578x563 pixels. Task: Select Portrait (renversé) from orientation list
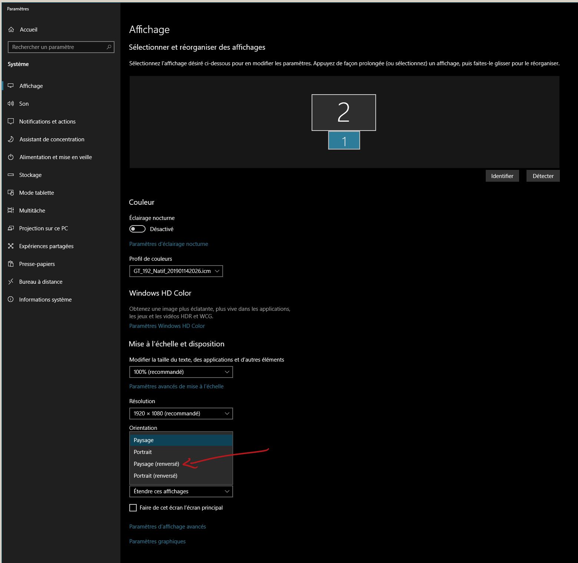tap(156, 476)
